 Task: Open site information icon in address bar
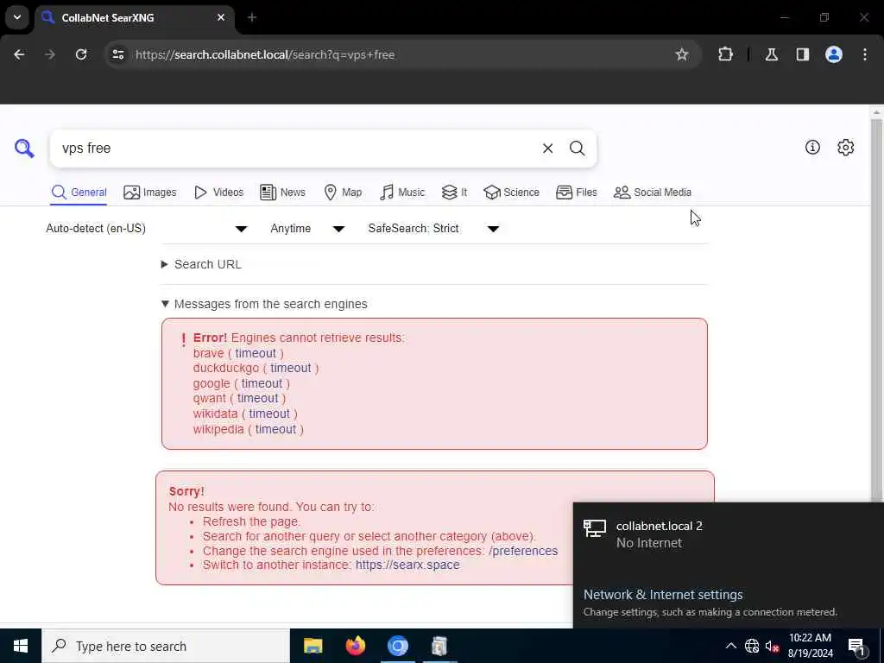point(118,54)
